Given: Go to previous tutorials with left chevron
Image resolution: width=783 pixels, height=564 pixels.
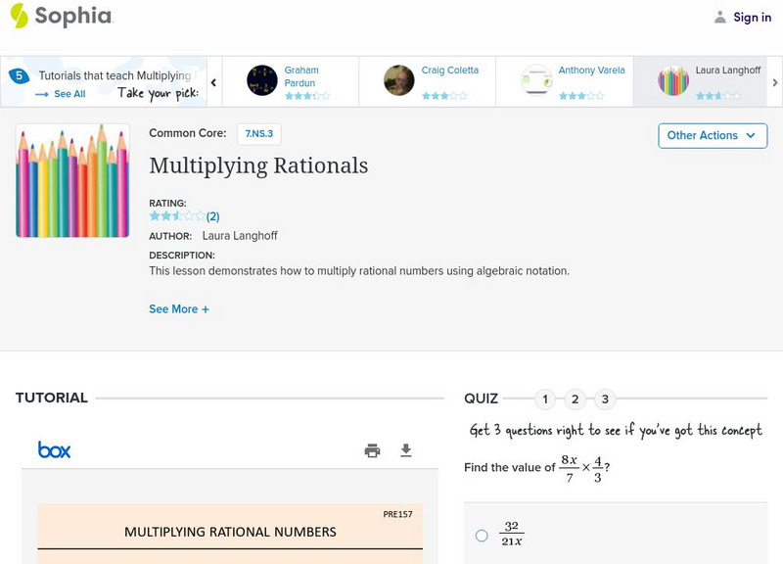Looking at the screenshot, I should coord(213,82).
